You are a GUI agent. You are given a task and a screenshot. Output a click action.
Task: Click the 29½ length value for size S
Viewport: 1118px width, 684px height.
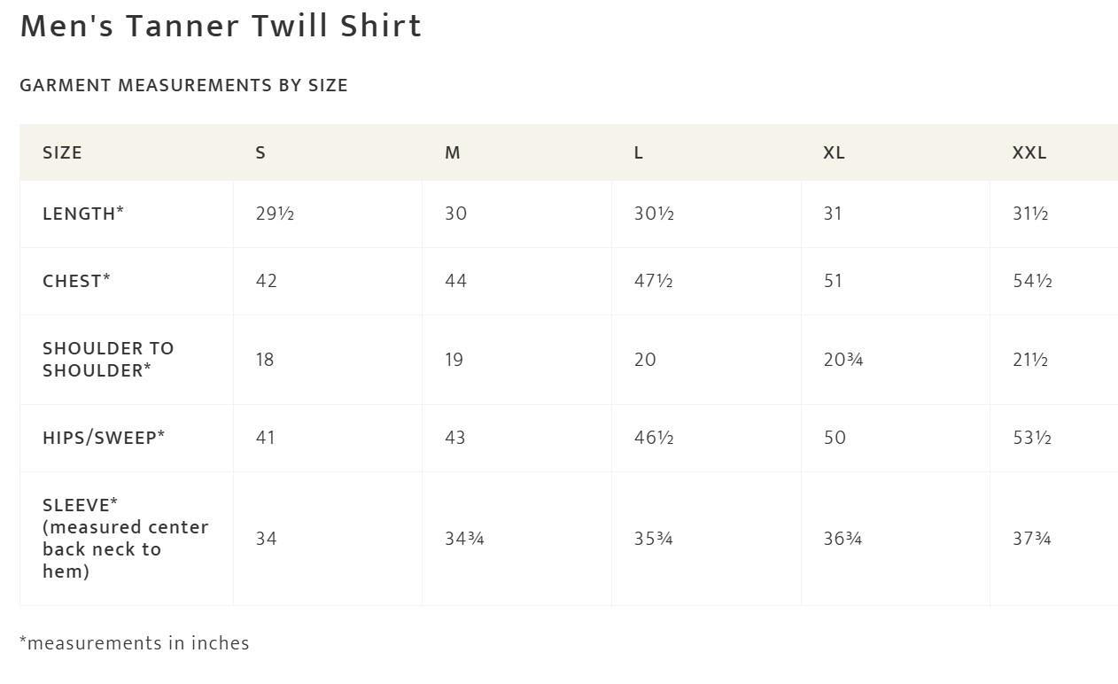point(275,214)
